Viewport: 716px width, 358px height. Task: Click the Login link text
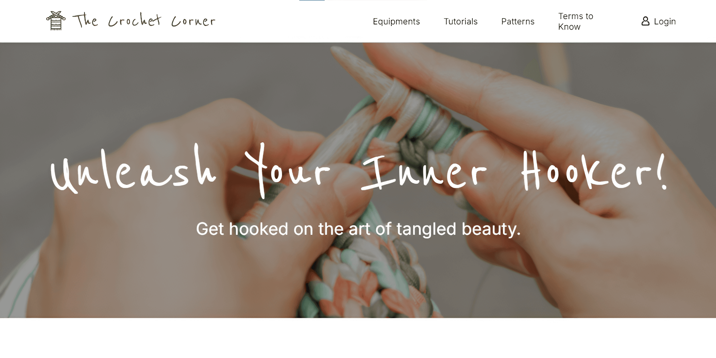pos(665,22)
